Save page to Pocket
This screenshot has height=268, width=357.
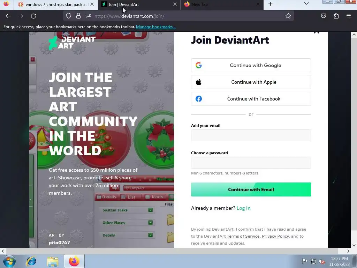(323, 16)
